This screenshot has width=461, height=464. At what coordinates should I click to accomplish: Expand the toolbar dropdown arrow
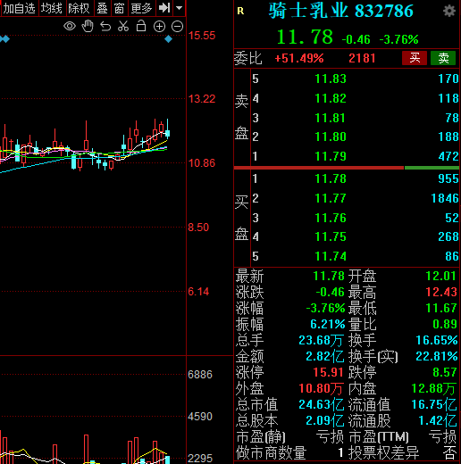(179, 8)
